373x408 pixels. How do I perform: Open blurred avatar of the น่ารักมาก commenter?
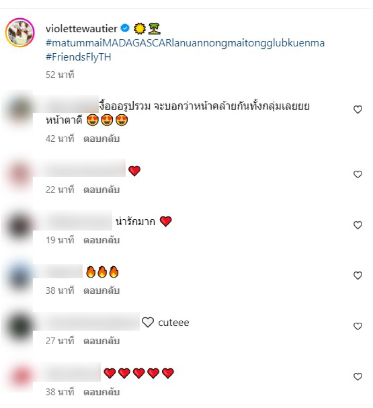[20, 225]
